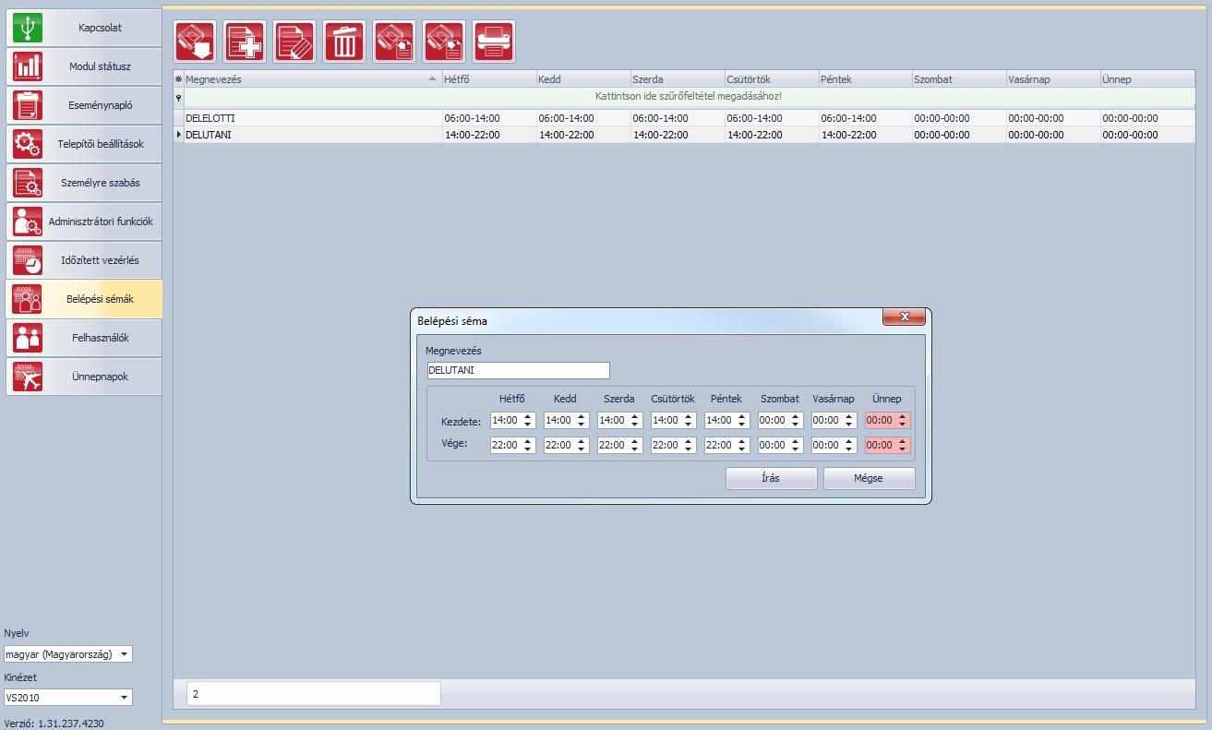This screenshot has width=1212, height=730.
Task: Open the Ünnepnapok holidays section
Action: (x=84, y=377)
